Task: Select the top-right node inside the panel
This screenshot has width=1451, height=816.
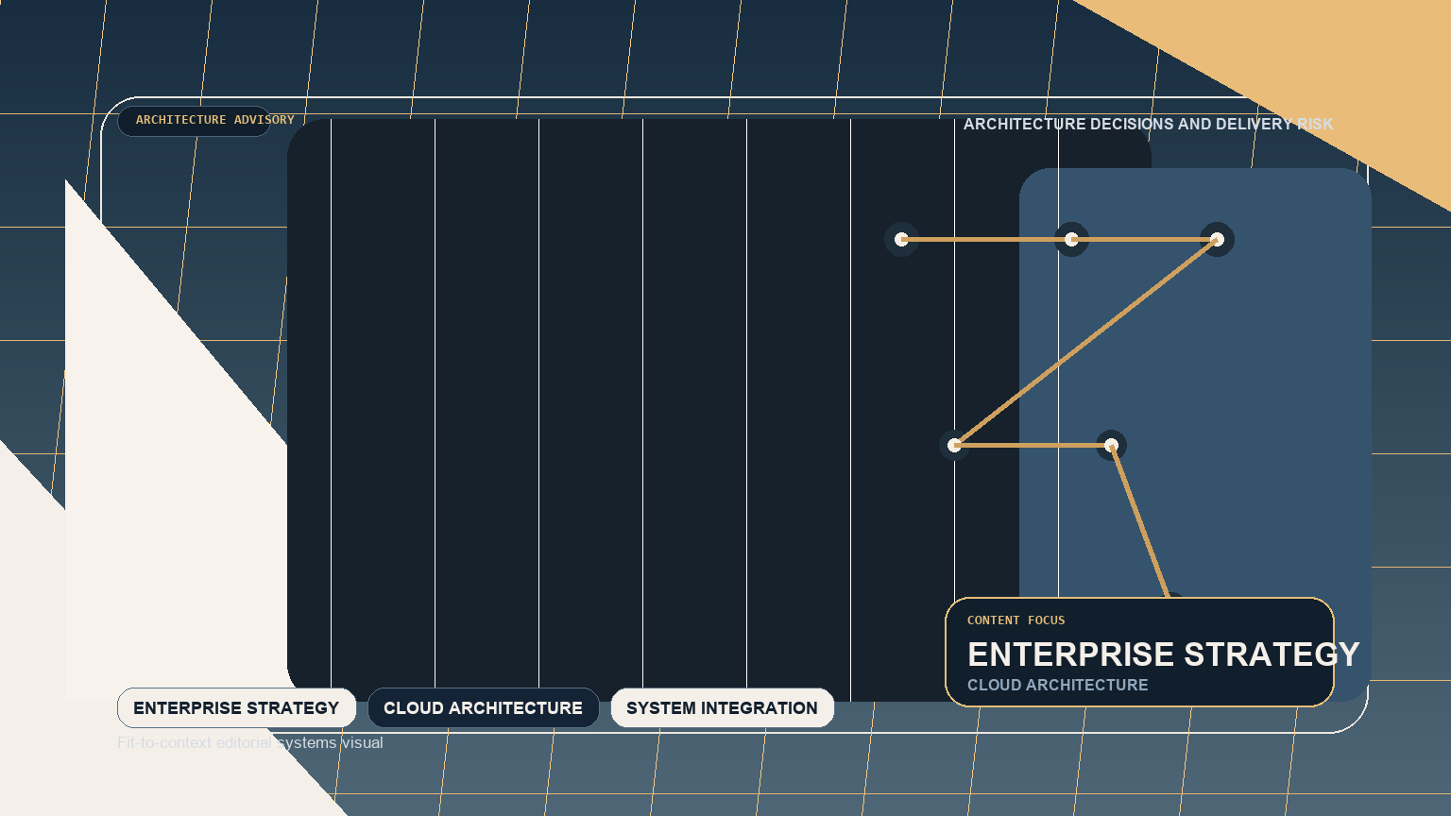Action: point(1218,240)
